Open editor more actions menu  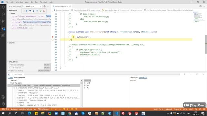coord(204,6)
